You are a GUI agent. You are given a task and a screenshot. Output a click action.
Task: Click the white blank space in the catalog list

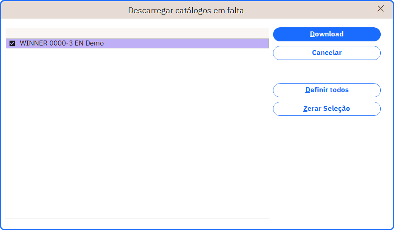coord(137,133)
